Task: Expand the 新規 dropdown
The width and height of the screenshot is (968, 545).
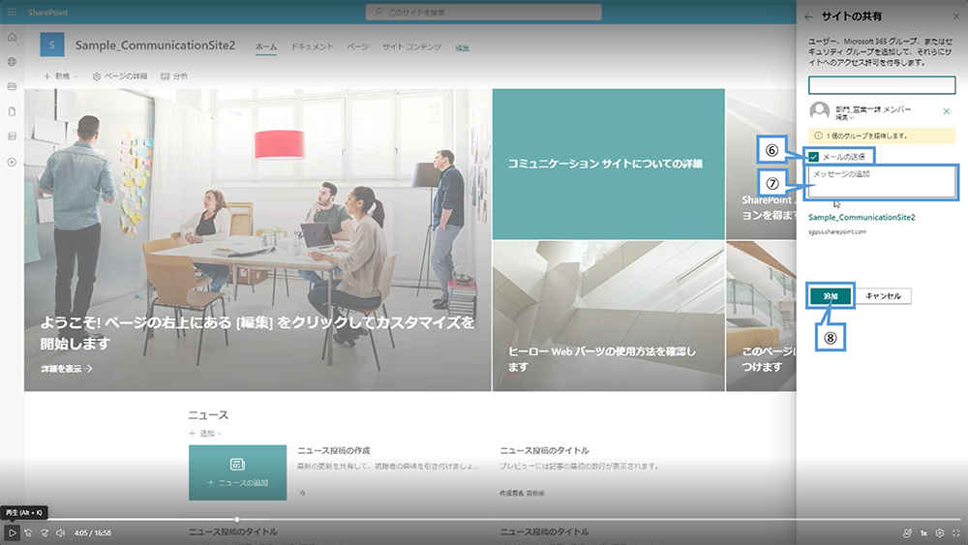Action: 61,76
